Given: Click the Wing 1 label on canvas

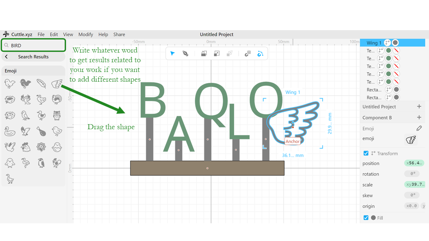Looking at the screenshot, I should [293, 92].
